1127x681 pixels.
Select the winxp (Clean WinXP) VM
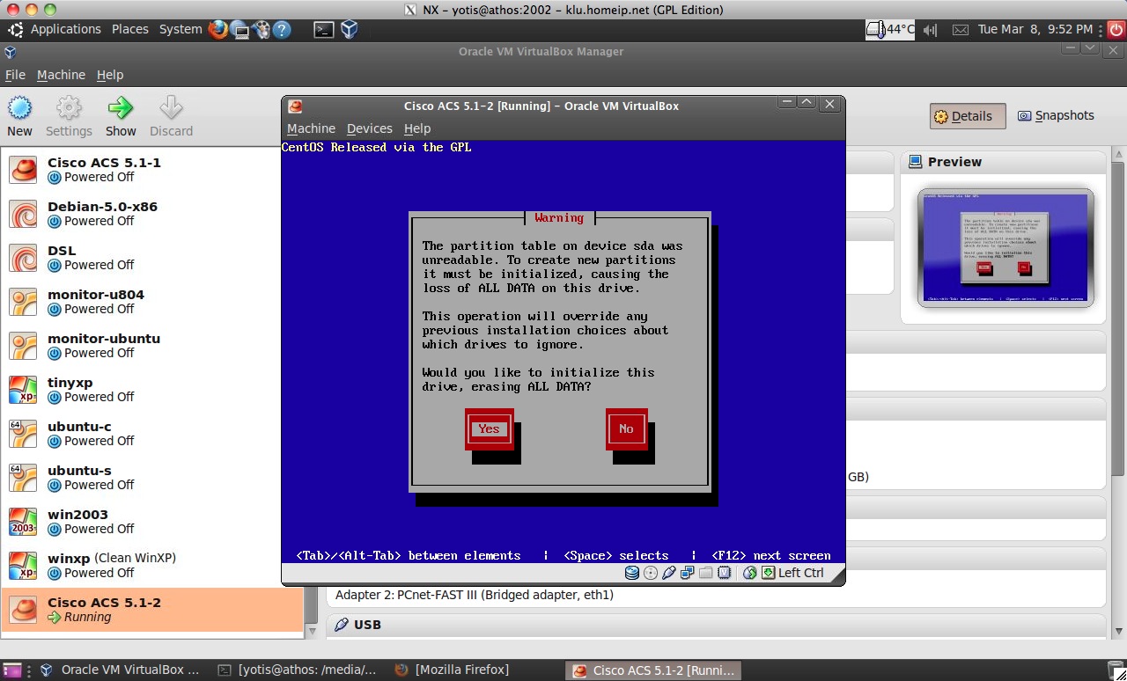152,566
